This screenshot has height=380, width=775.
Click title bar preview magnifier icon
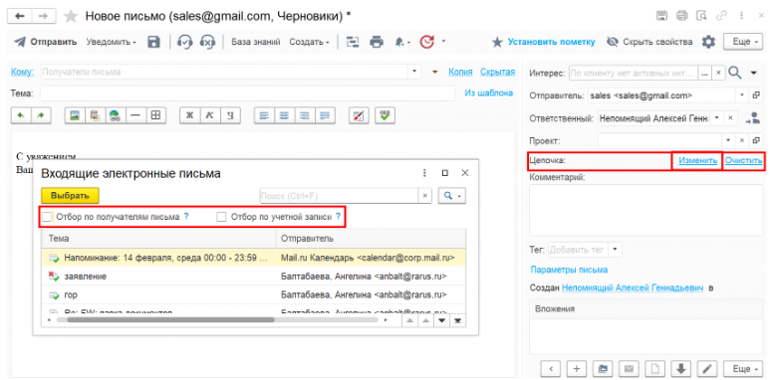pos(701,16)
